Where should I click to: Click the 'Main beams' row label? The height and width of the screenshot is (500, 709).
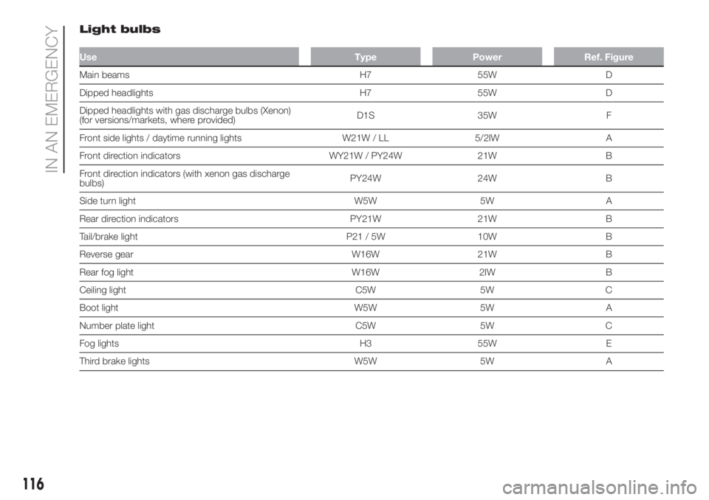click(104, 75)
